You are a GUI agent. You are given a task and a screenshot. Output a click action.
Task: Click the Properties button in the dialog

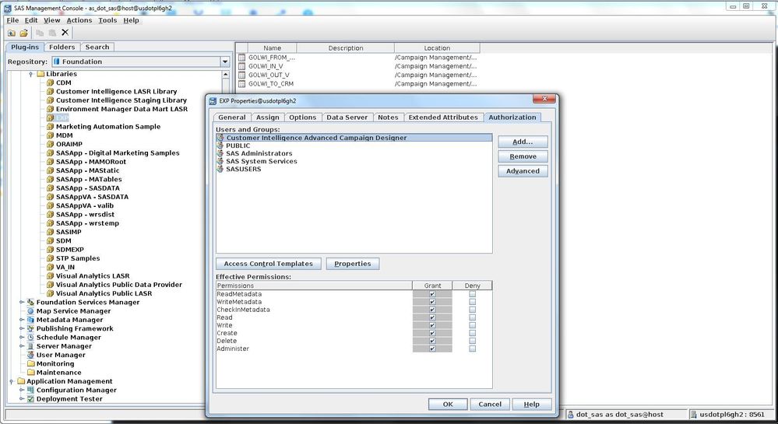tap(352, 264)
